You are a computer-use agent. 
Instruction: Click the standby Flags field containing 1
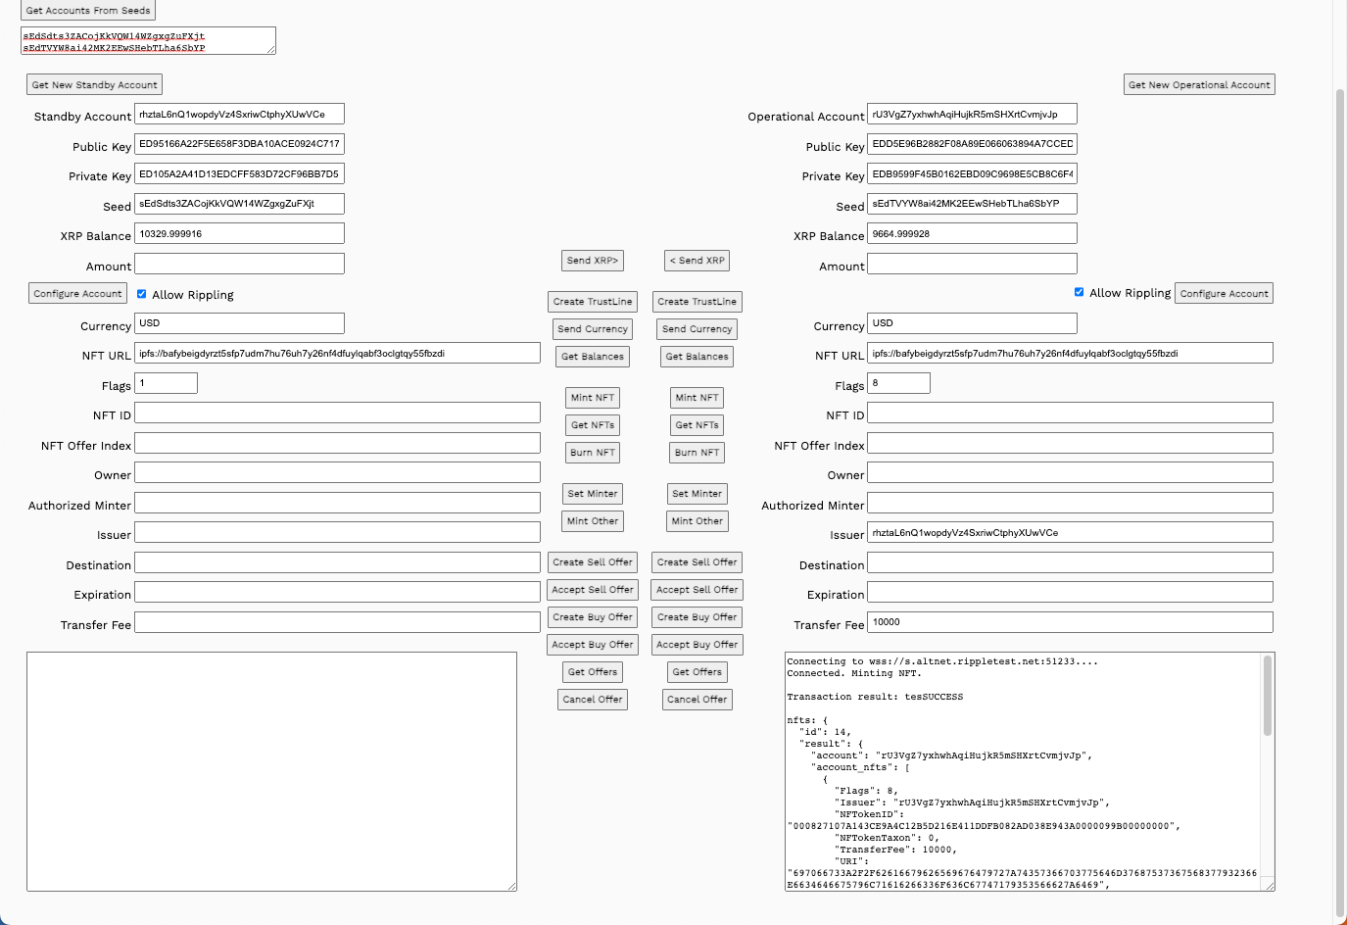tap(166, 383)
